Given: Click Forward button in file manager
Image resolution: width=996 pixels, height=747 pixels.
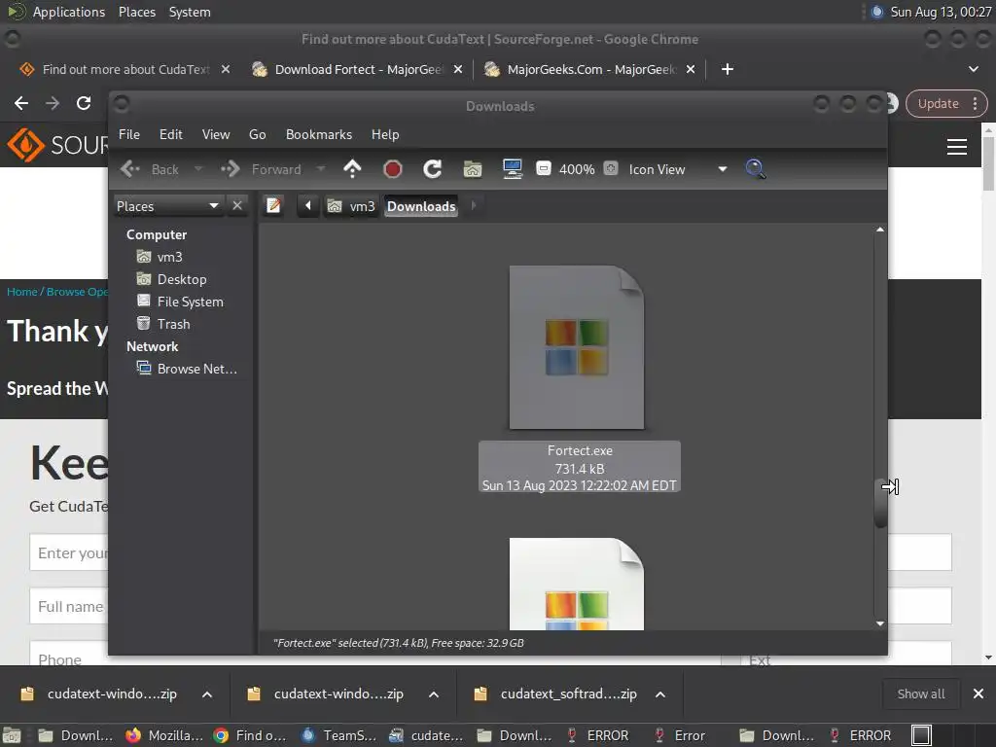Looking at the screenshot, I should tap(261, 169).
